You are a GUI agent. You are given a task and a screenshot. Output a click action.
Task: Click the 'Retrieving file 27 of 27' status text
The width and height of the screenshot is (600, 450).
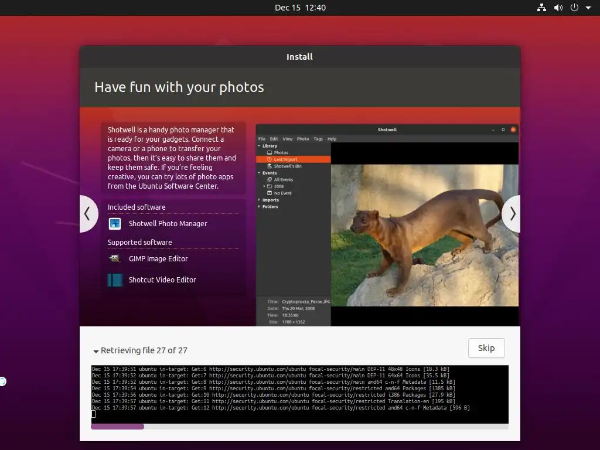point(144,350)
